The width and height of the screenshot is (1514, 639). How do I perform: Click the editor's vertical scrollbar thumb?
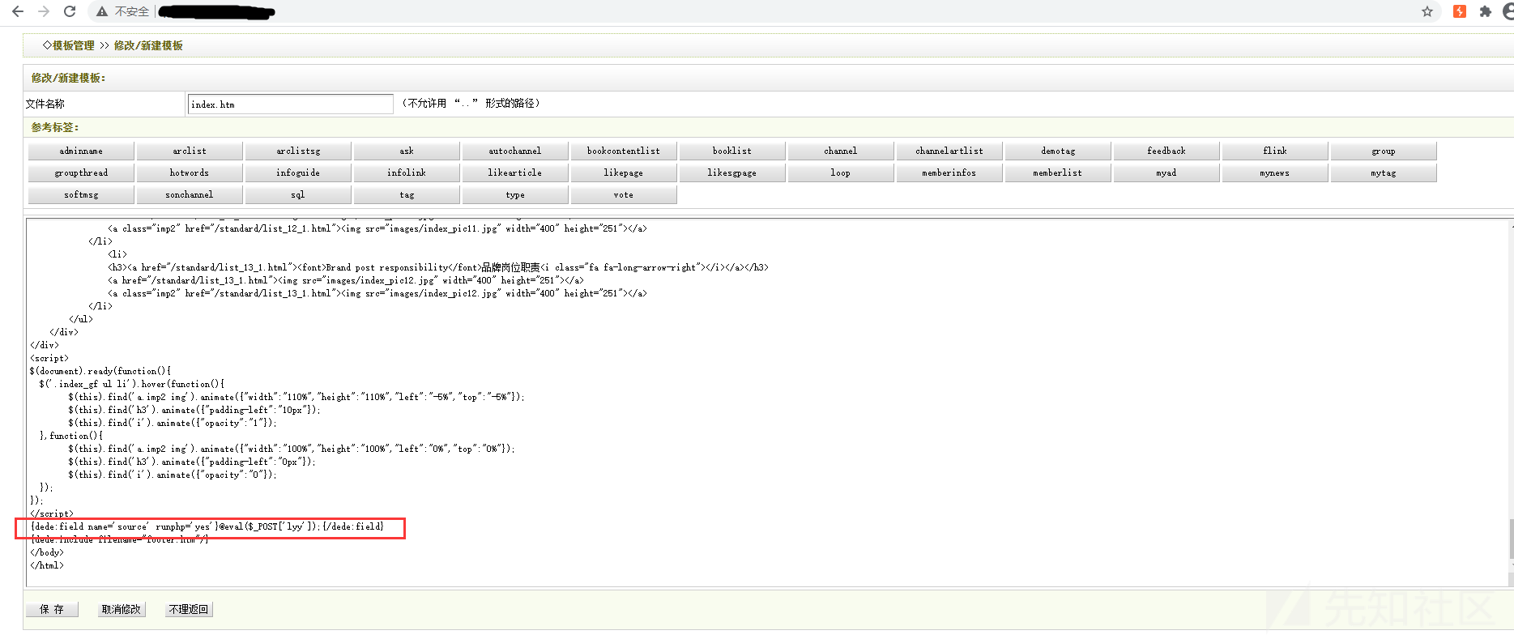1511,539
